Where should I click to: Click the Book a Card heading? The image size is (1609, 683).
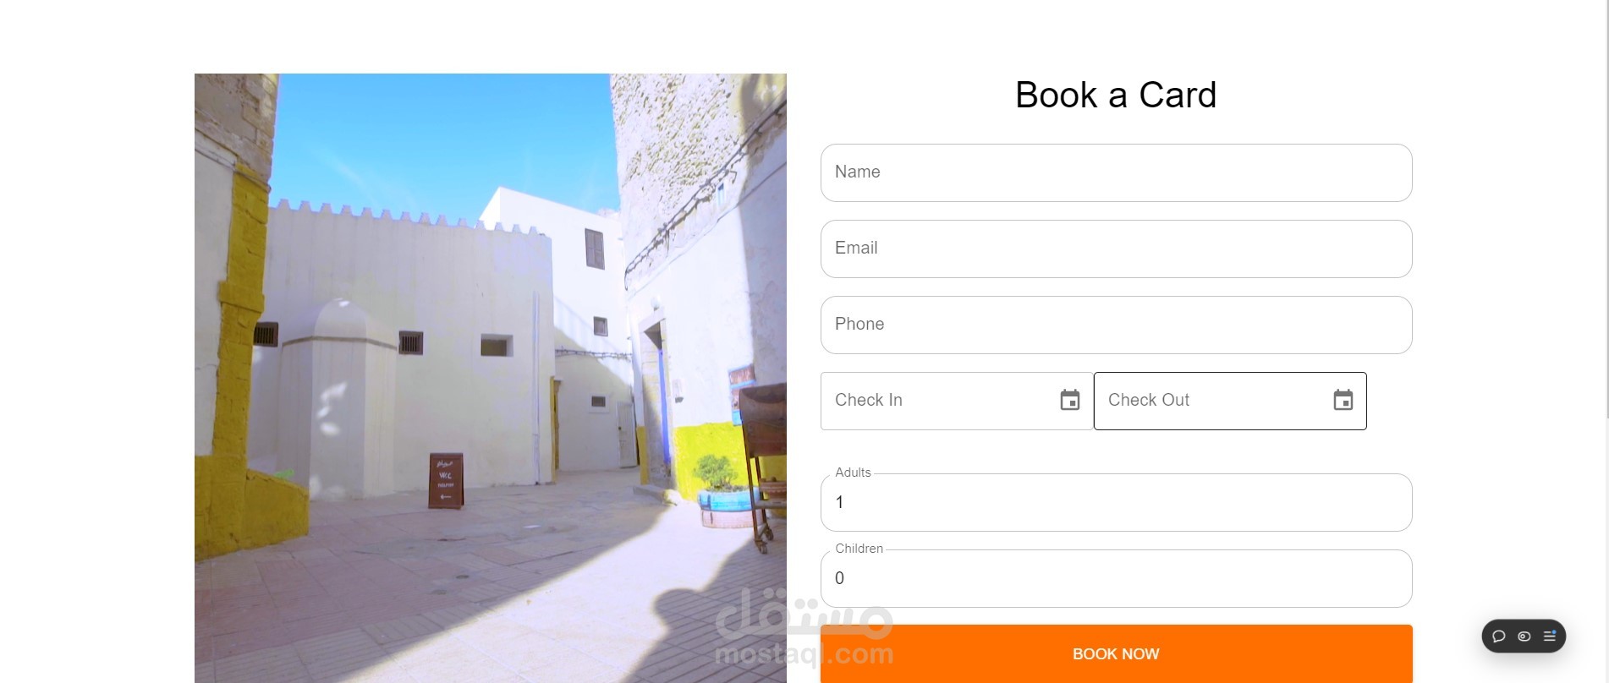(x=1116, y=95)
